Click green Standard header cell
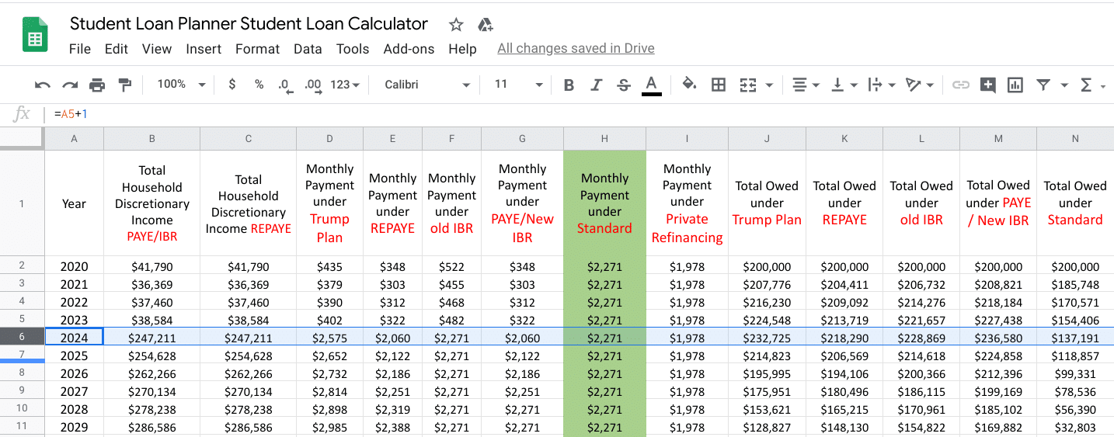This screenshot has width=1114, height=437. [x=604, y=203]
